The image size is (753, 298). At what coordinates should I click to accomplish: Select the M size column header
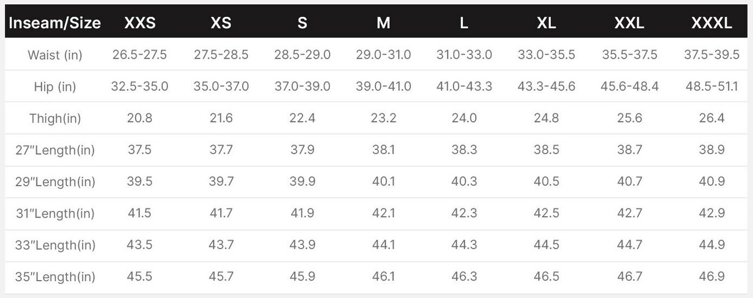pyautogui.click(x=383, y=23)
